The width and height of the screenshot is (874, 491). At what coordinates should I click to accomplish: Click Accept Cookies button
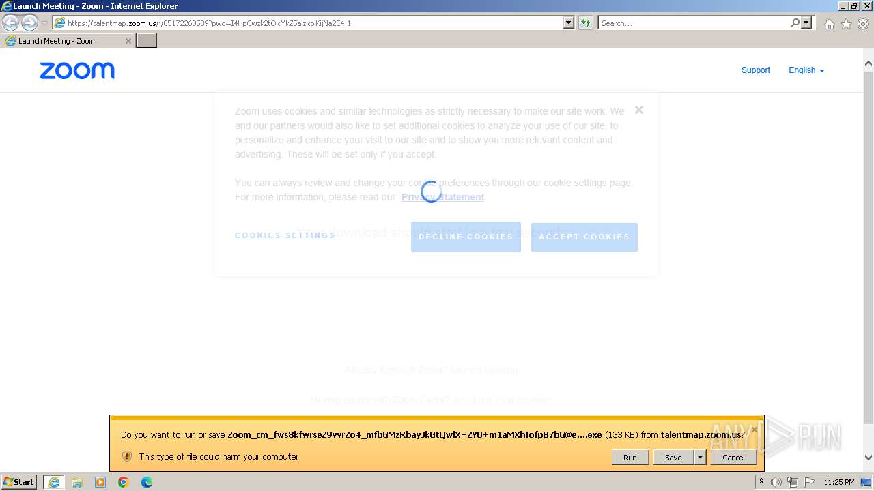coord(584,237)
